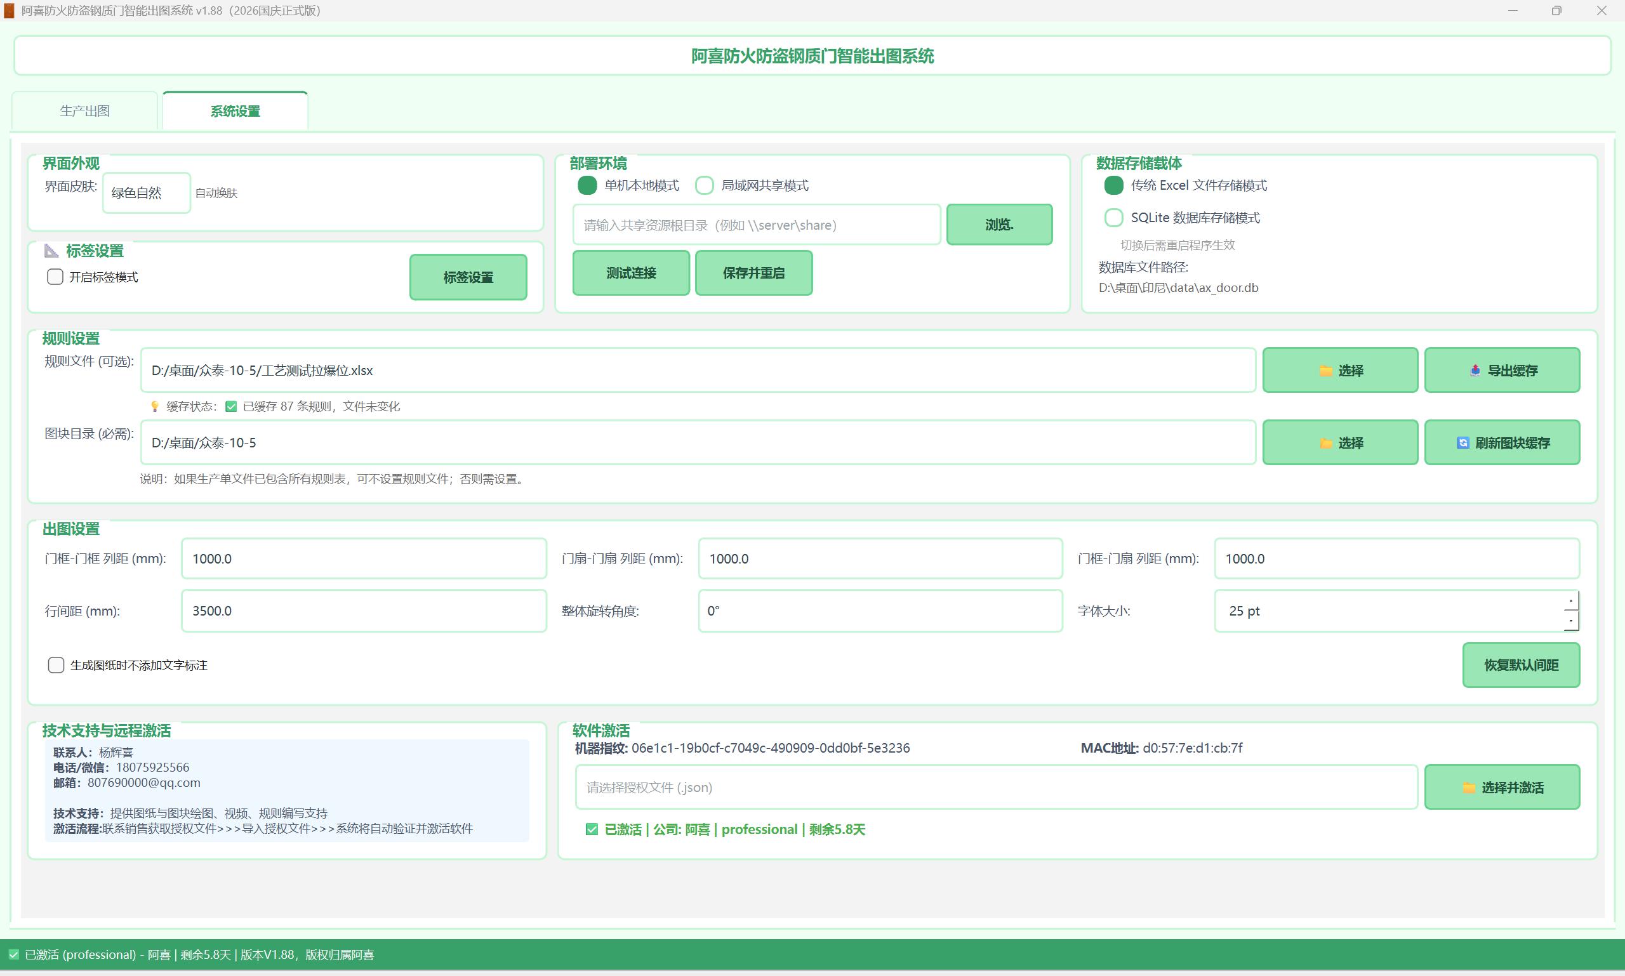Click the lightbulb icon next to 缓存状态
Screen dimensions: 1625x976
tap(155, 406)
